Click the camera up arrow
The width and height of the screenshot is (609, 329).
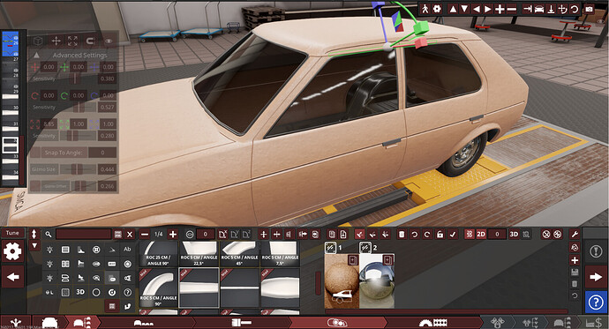pyautogui.click(x=453, y=9)
